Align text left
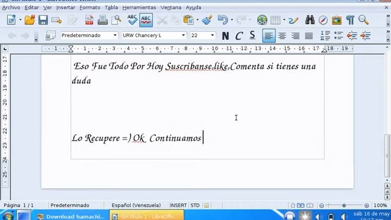The width and height of the screenshot is (391, 220). [x=269, y=36]
